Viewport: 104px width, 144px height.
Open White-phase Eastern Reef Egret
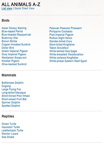pos(68,61)
